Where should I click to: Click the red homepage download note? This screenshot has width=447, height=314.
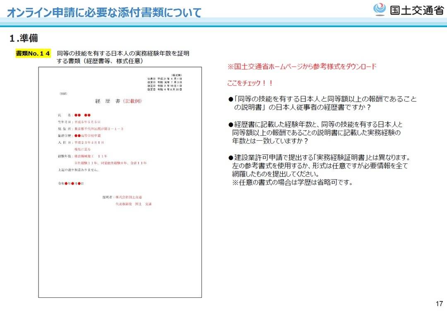pos(302,67)
